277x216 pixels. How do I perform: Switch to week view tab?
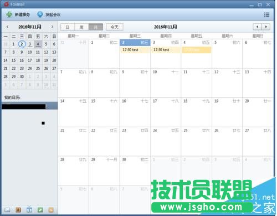click(81, 27)
